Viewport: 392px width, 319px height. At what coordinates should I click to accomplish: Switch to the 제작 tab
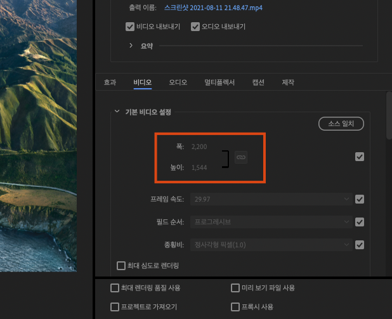click(288, 82)
